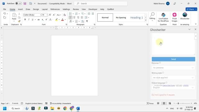Collapse the ribbon with chevron
This screenshot has width=199, height=112.
coord(196,24)
